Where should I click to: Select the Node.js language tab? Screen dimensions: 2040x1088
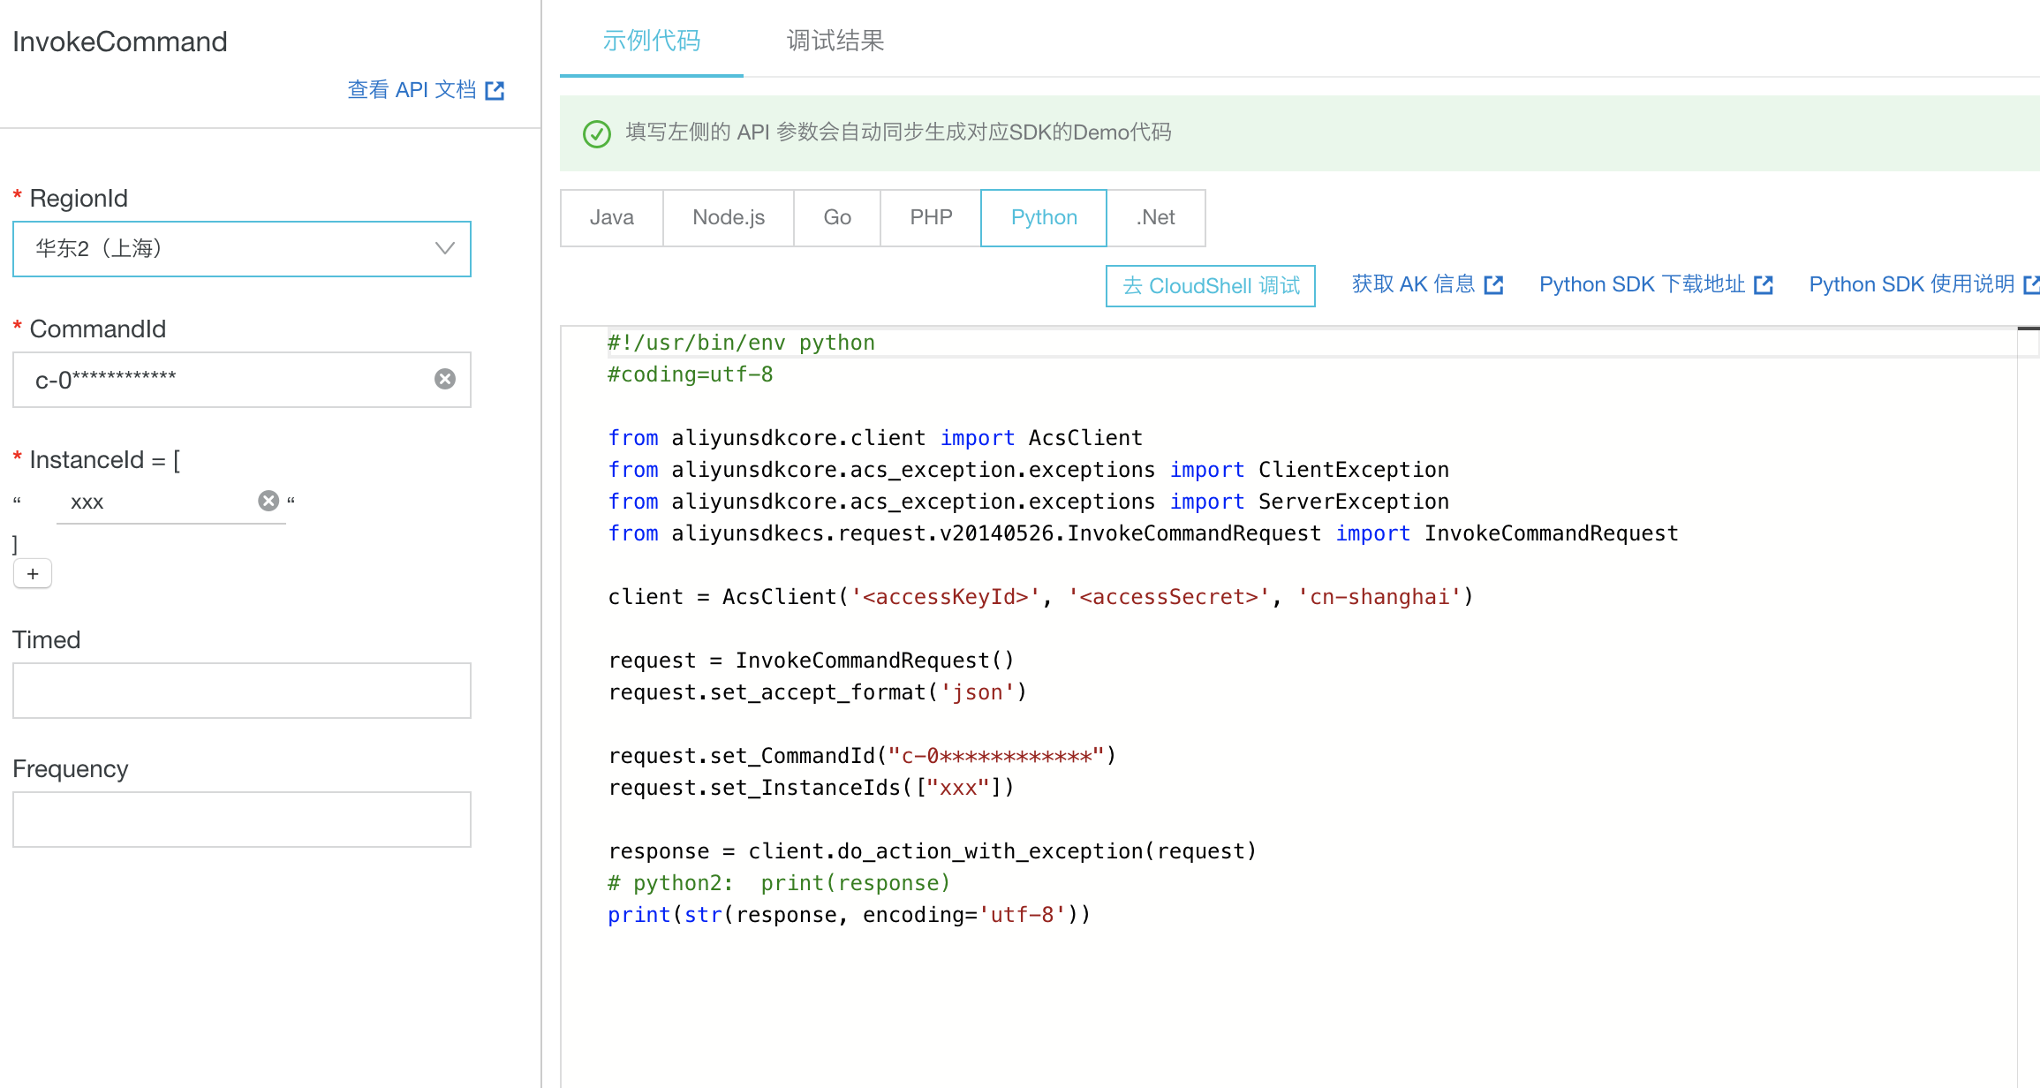point(729,217)
